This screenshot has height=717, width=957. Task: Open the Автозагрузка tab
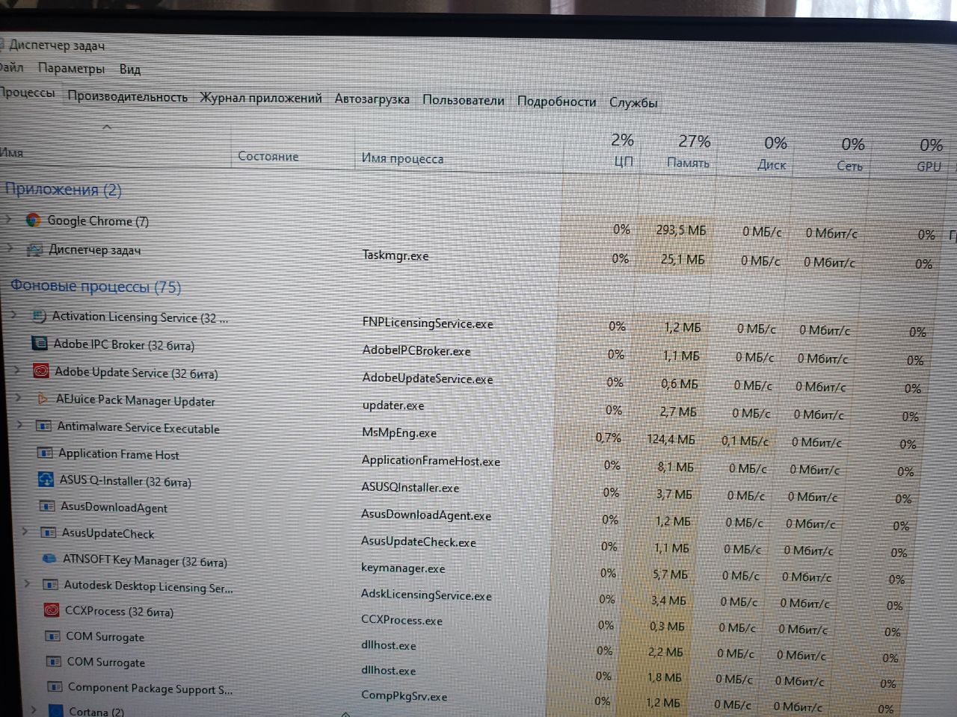coord(372,99)
